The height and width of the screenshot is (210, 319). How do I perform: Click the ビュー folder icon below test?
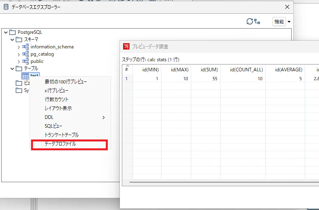(19, 83)
